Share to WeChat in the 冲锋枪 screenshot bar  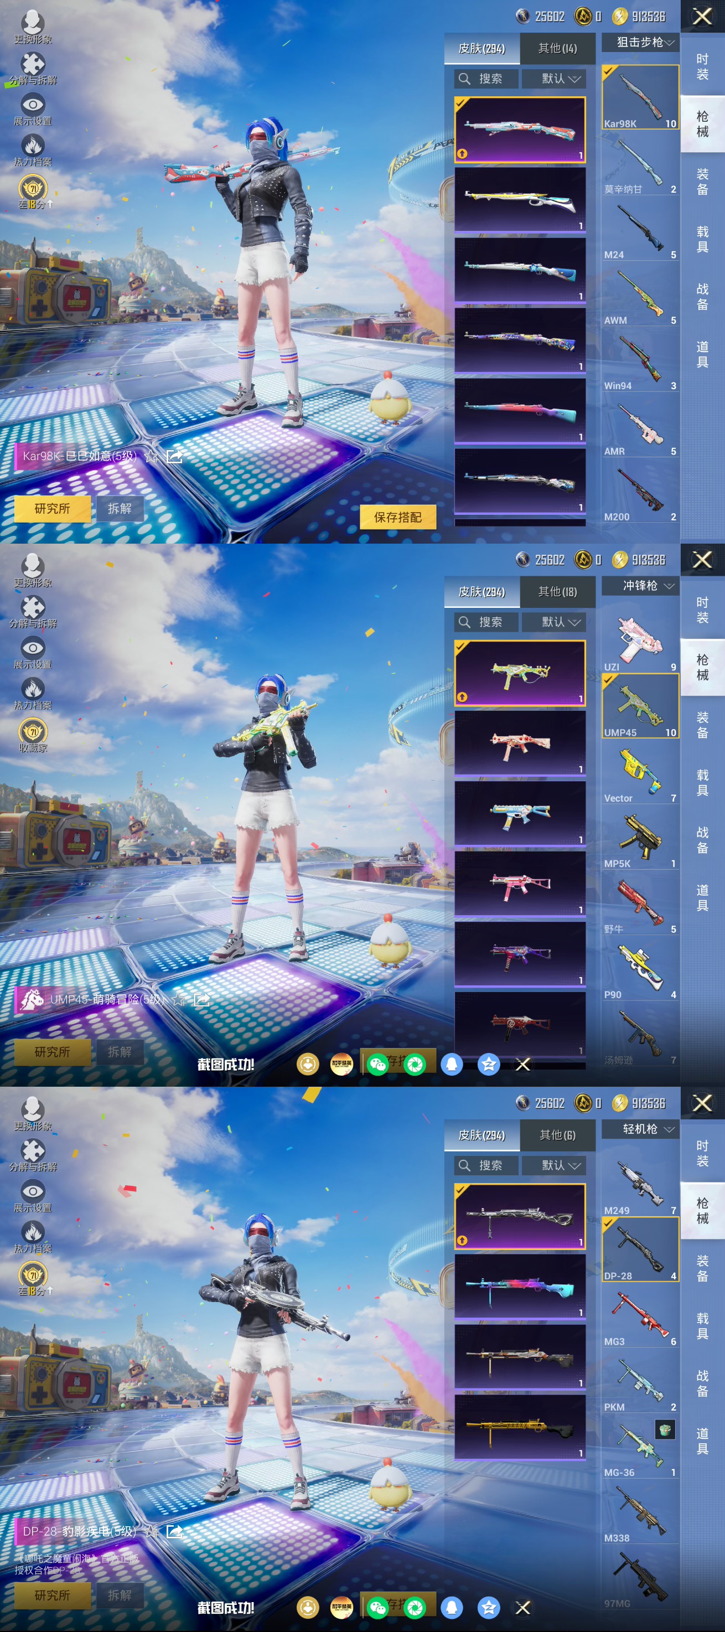click(x=378, y=1065)
